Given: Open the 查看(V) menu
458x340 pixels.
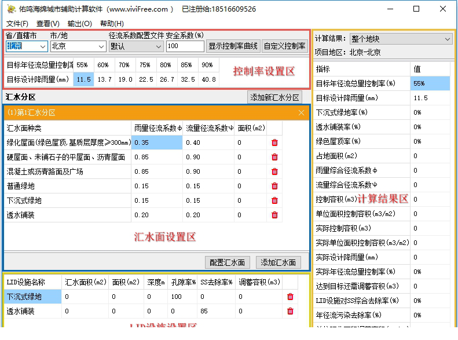Looking at the screenshot, I should [48, 24].
